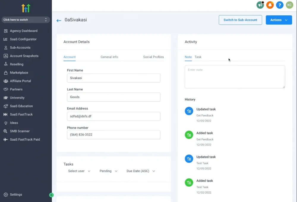
Task: Click Switch to Sub-Account button
Action: point(240,20)
